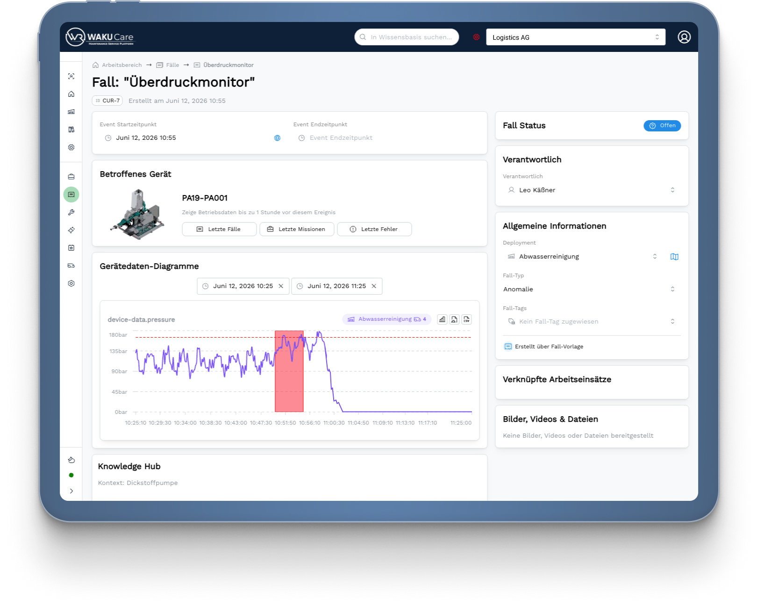Open the Fall-Tags dropdown
This screenshot has height=607, width=757.
592,321
